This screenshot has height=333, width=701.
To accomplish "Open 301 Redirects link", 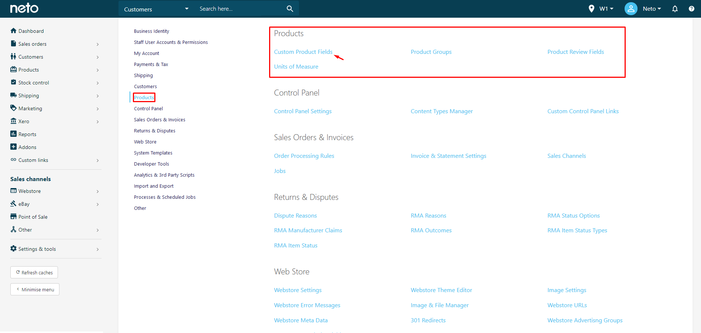I will 428,320.
